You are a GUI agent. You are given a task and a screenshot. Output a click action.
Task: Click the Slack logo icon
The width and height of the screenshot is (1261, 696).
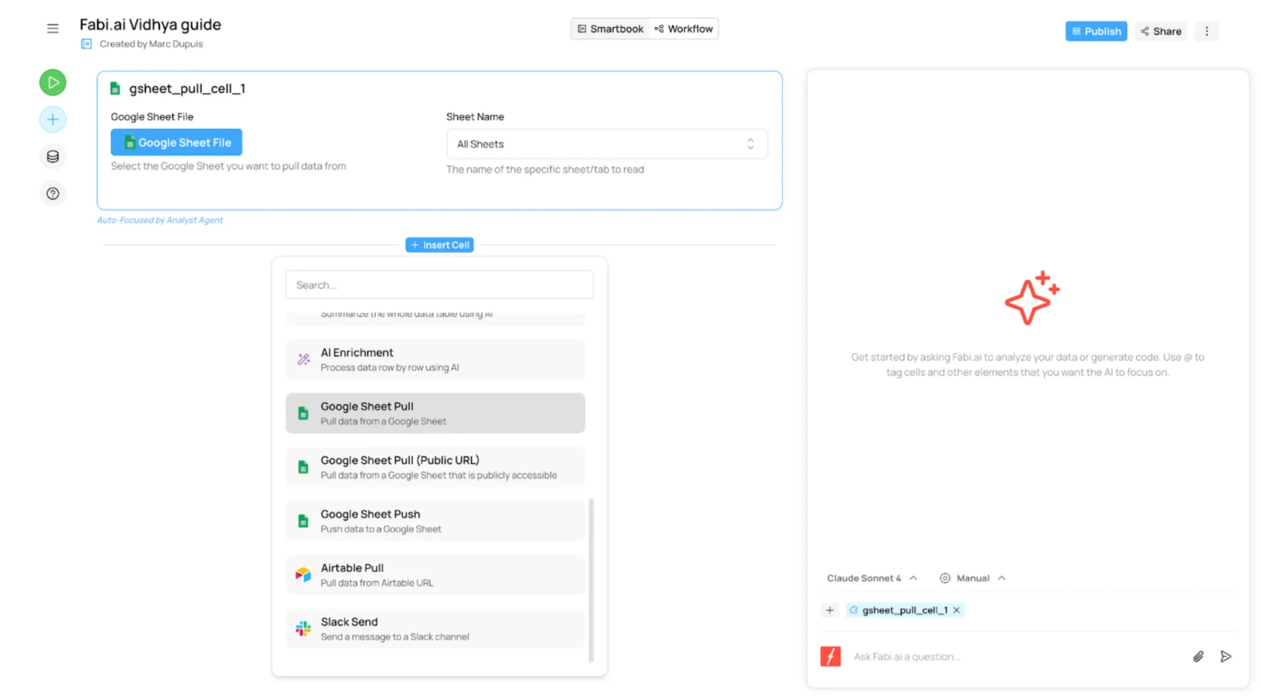[x=304, y=628]
